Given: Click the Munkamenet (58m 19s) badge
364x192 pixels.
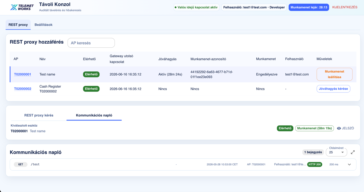Looking at the screenshot, I should pyautogui.click(x=314, y=128).
